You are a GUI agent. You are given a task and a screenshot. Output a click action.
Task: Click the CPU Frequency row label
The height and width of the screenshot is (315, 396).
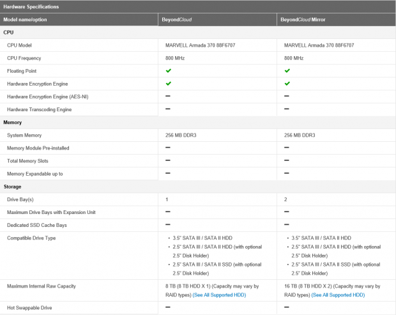click(24, 58)
